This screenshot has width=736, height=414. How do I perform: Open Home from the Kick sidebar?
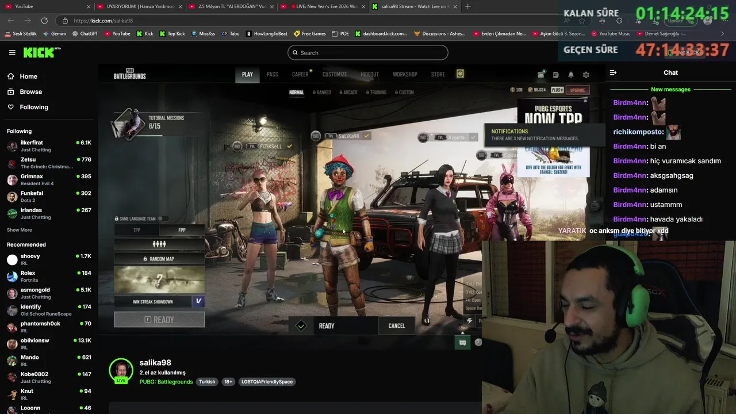pyautogui.click(x=22, y=76)
